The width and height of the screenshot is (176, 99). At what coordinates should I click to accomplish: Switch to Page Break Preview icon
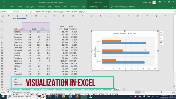point(149,92)
